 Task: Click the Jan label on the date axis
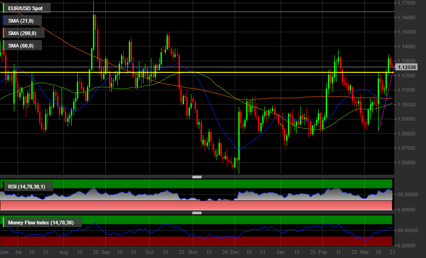click(x=282, y=252)
